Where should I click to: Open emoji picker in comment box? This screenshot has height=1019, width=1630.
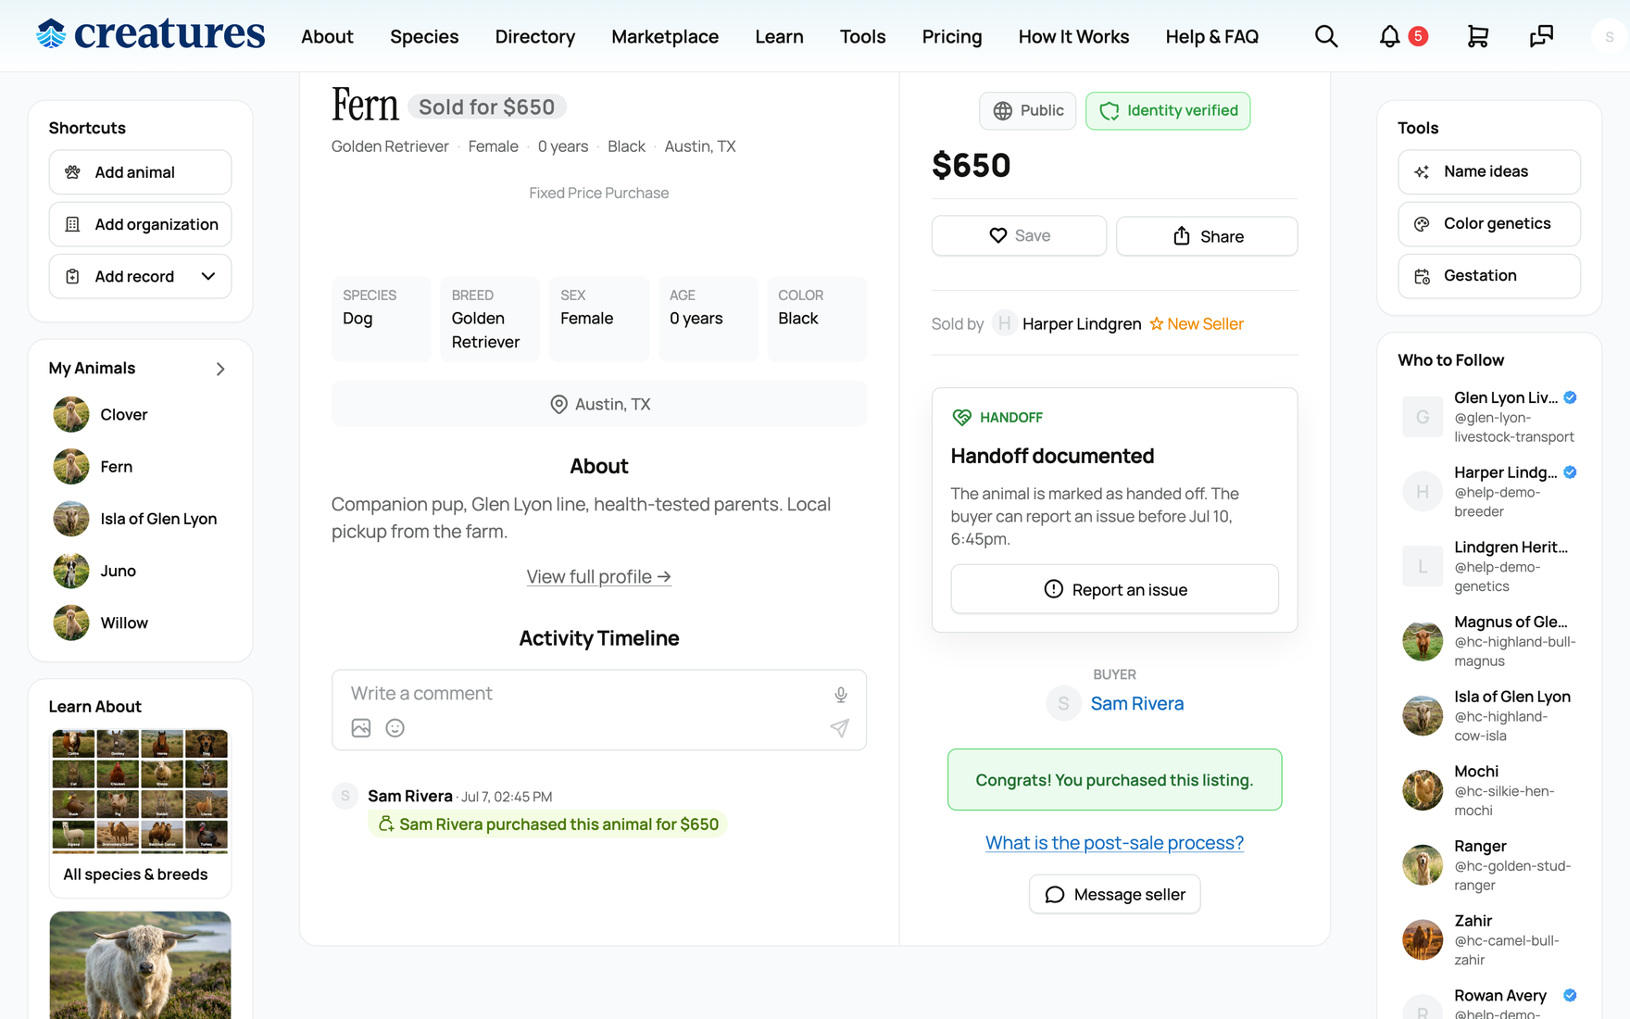coord(395,728)
